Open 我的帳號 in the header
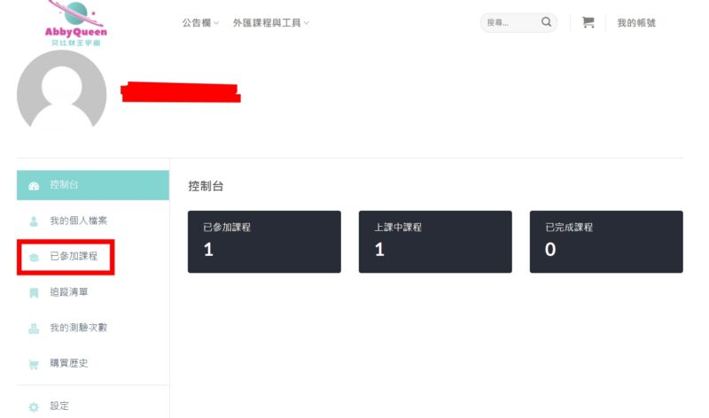 point(636,23)
